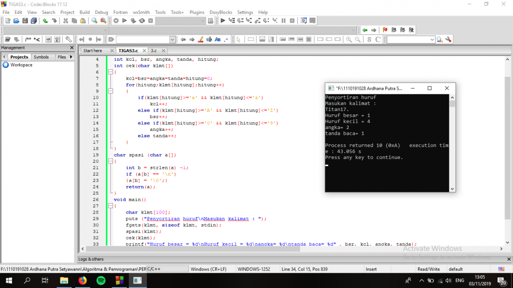
Task: Open thread search combo box dropdown
Action: click(x=432, y=39)
